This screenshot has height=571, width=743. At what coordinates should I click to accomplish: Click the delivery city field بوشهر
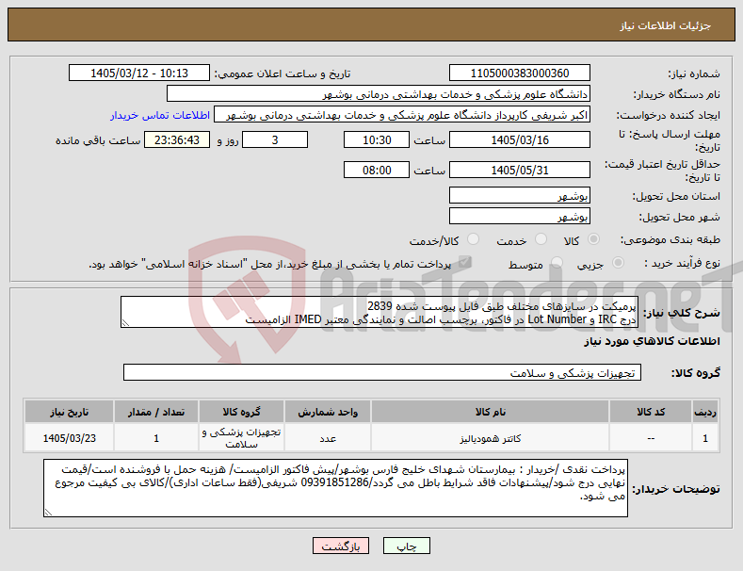coord(519,217)
